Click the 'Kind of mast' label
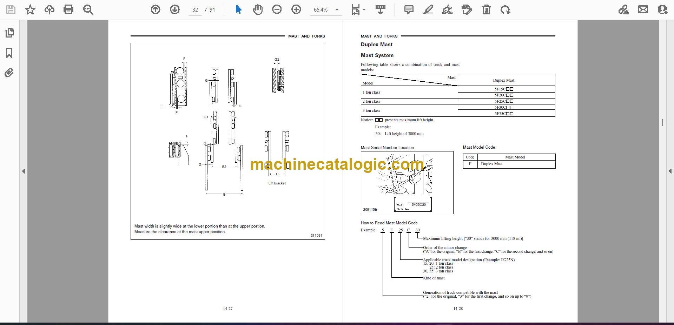674x325 pixels. 434,278
